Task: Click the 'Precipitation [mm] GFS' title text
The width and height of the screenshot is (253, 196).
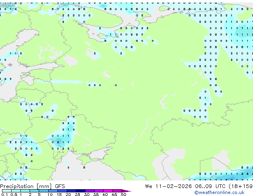Action: coord(32,186)
